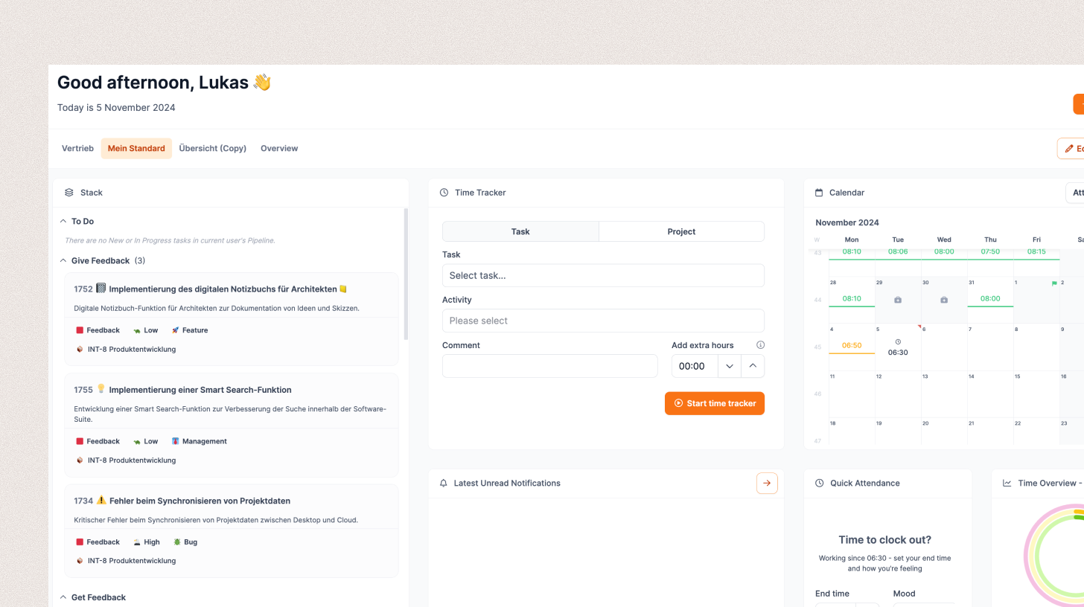Decrease extra hours with the down chevron

730,366
